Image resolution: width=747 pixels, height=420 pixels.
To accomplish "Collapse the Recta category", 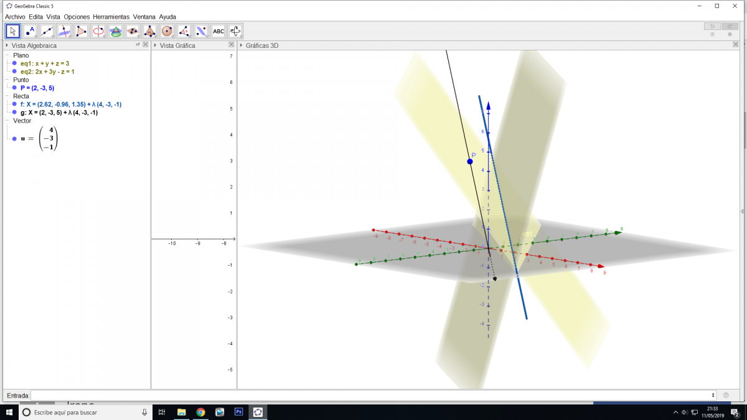I will 7,96.
